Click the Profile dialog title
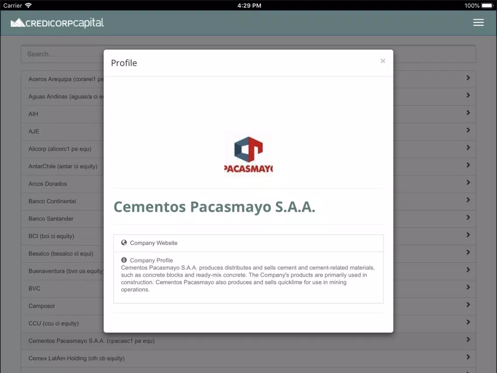Viewport: 497px width, 373px height. click(124, 63)
